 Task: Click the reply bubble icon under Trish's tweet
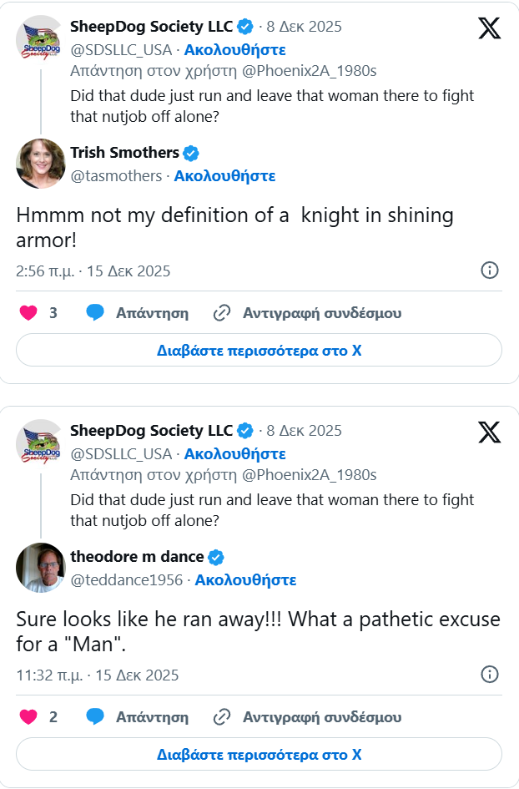(x=95, y=313)
